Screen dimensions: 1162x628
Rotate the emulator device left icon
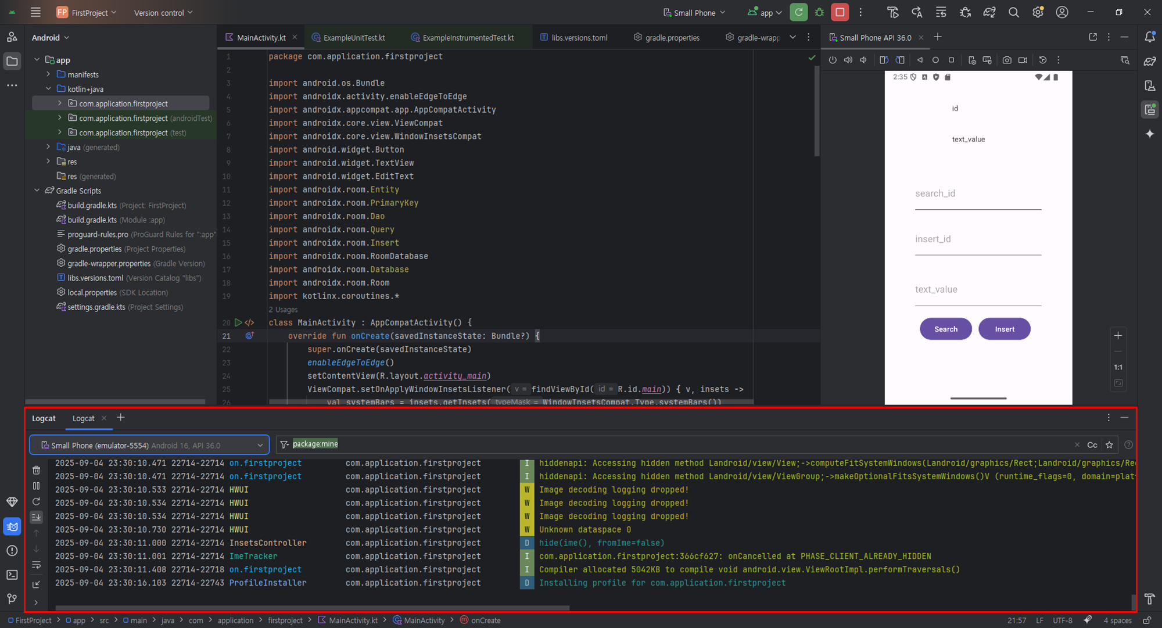pyautogui.click(x=884, y=60)
